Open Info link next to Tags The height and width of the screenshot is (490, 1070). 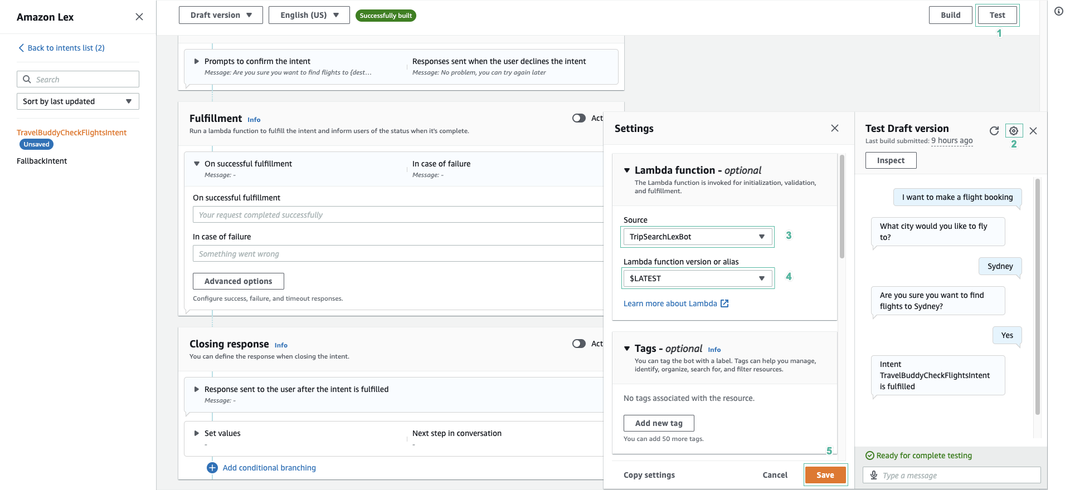click(x=714, y=350)
